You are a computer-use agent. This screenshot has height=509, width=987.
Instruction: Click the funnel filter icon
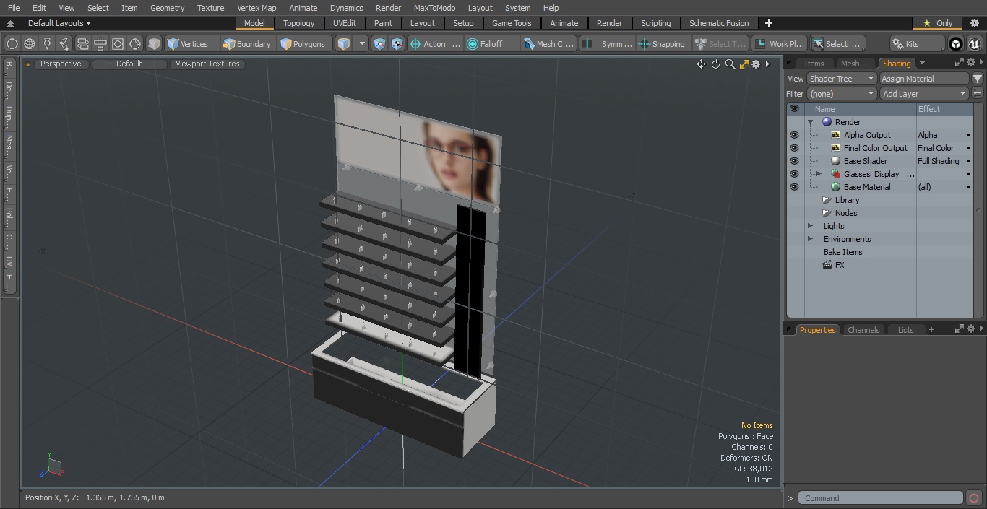978,79
